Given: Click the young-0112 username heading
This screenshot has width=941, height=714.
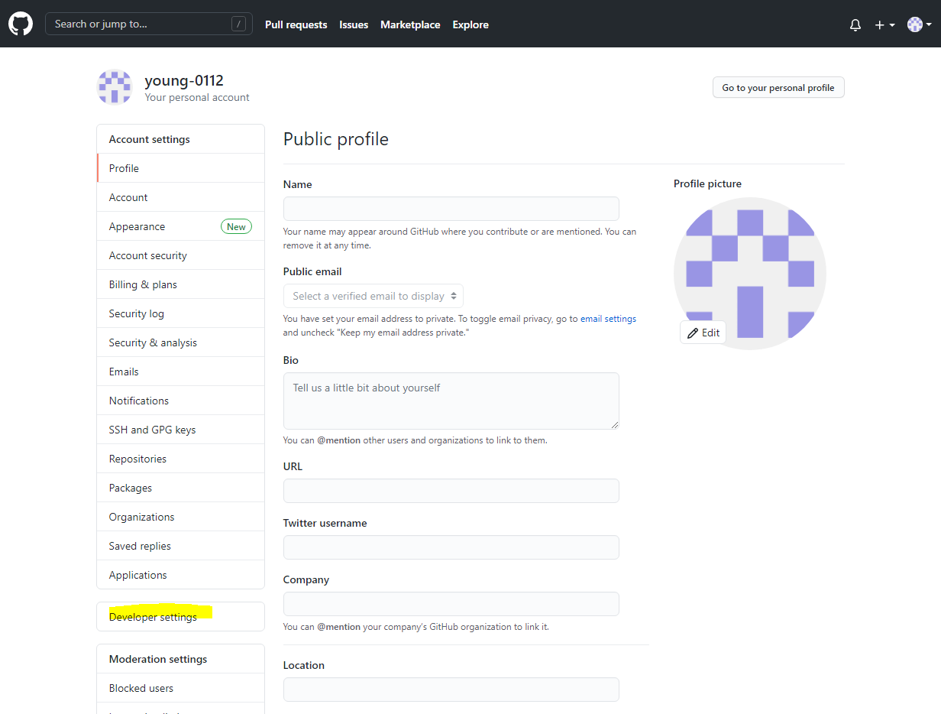Looking at the screenshot, I should pos(184,80).
